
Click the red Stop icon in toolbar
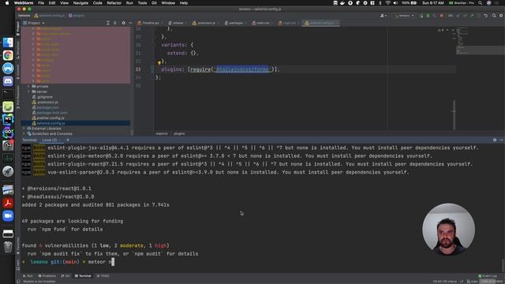[x=442, y=16]
